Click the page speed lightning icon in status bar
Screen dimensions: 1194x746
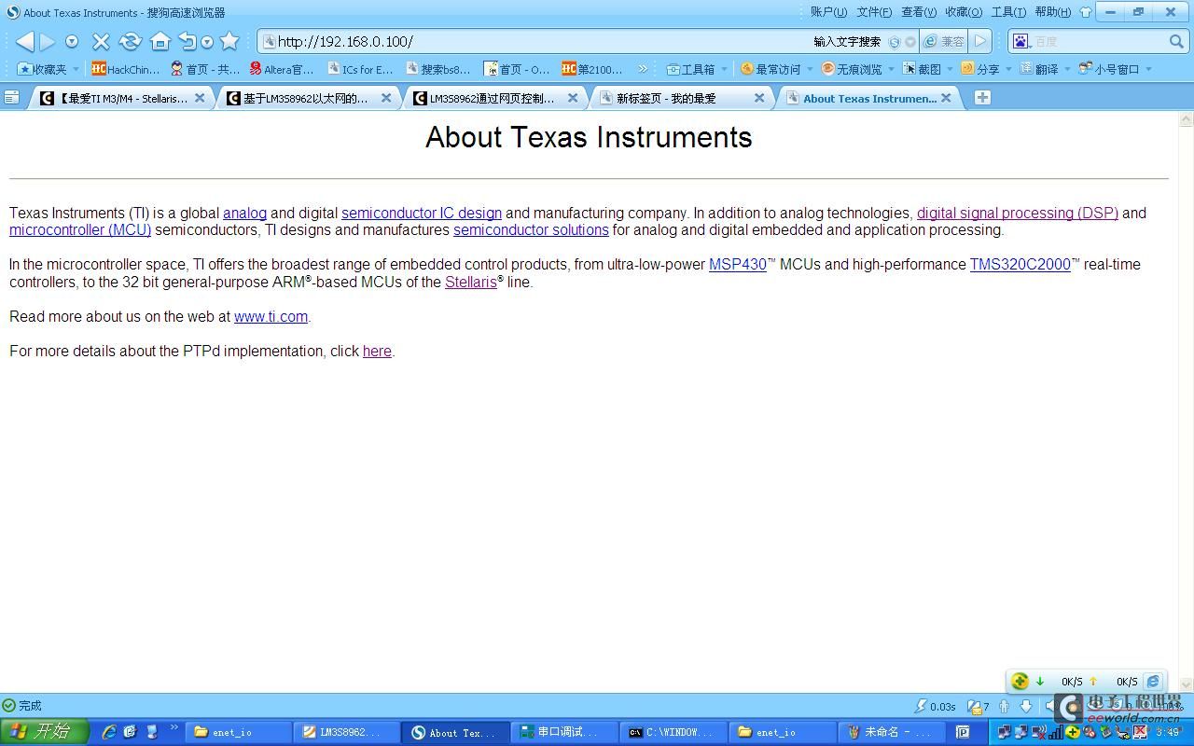click(921, 706)
